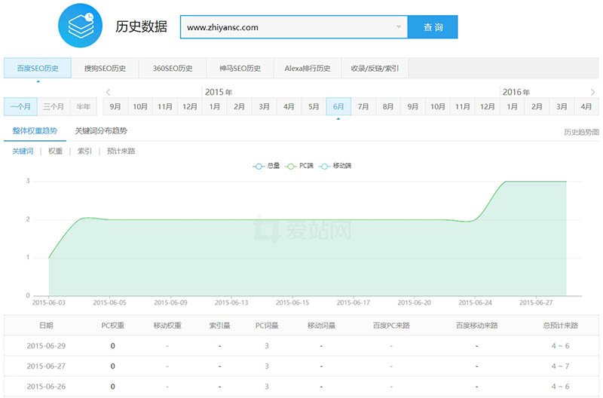Toggle the PC端 legend series

coord(299,166)
